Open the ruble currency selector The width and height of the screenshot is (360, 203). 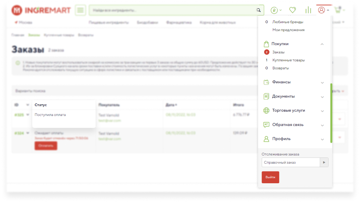coord(276,10)
